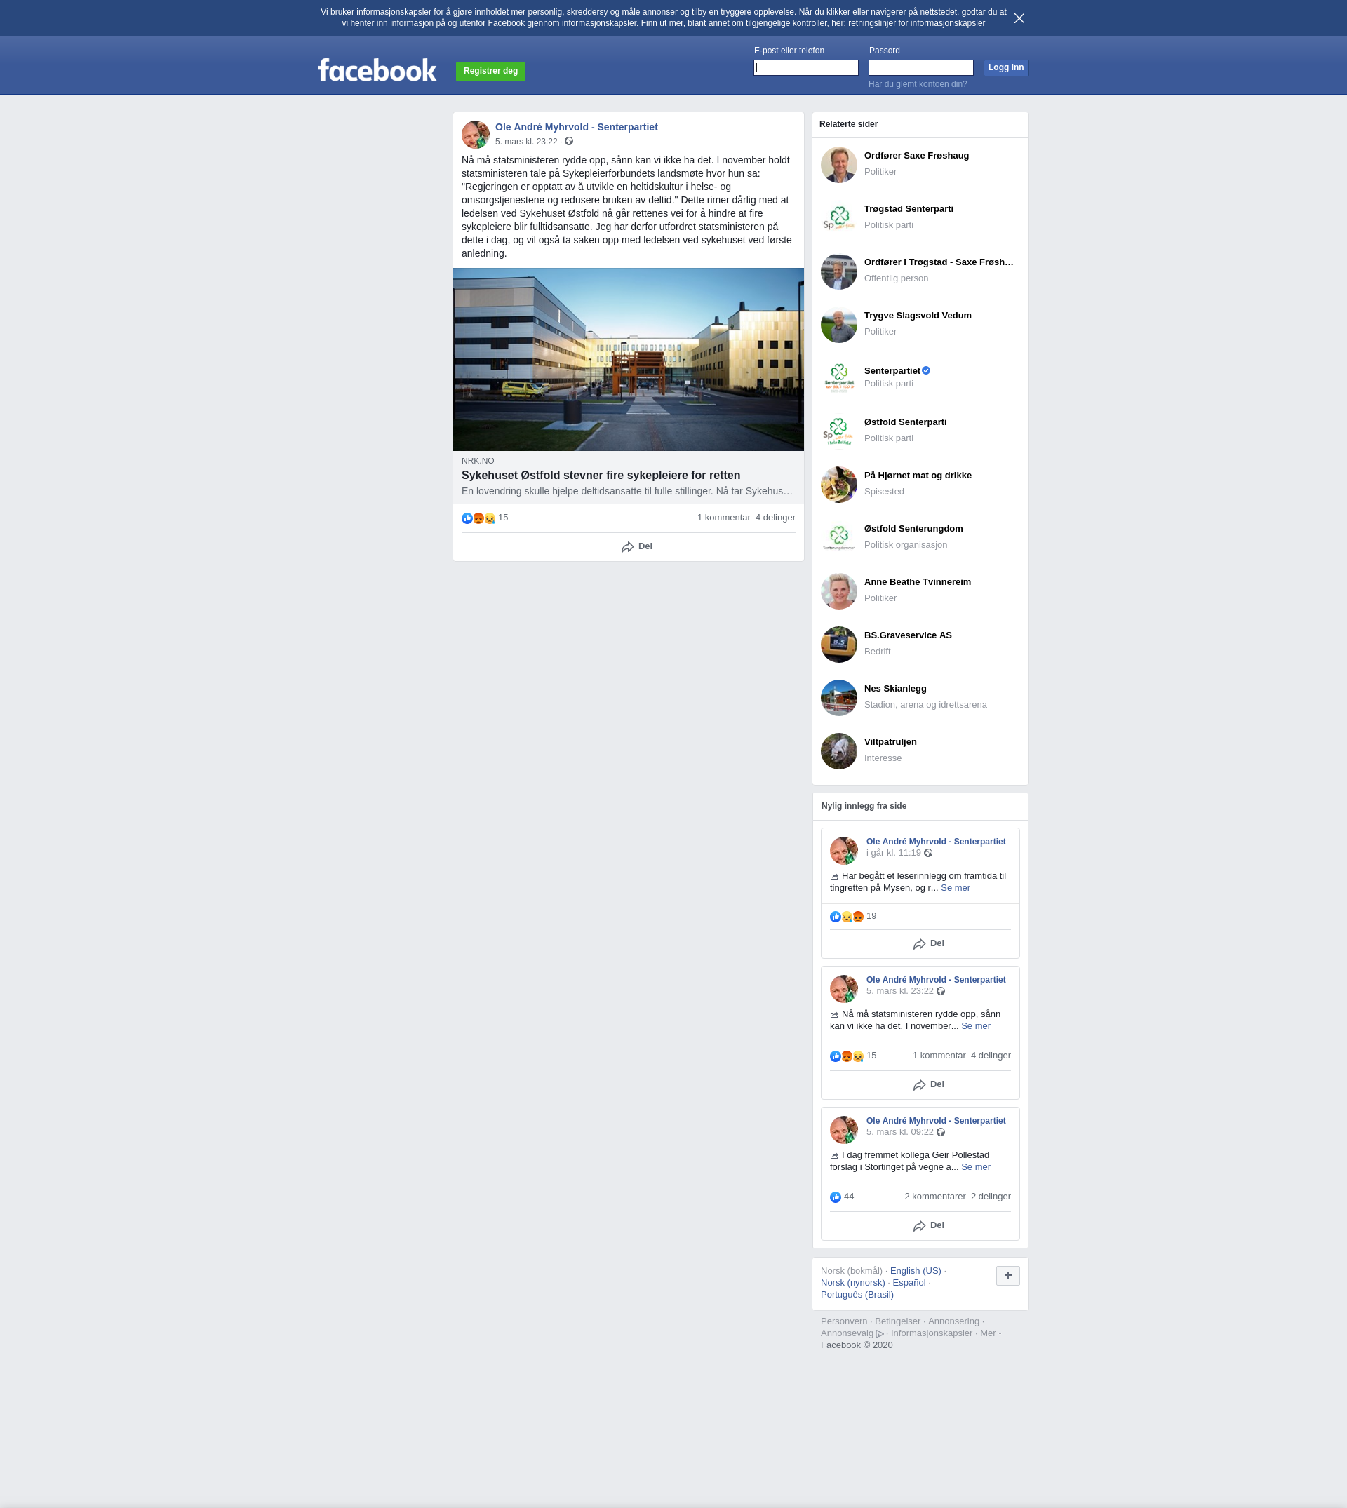Viewport: 1347px width, 1508px height.
Task: Focus the Passord field
Action: click(920, 67)
